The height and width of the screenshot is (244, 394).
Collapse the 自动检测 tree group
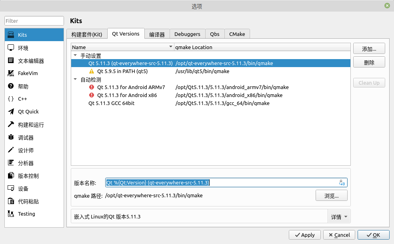coord(75,79)
